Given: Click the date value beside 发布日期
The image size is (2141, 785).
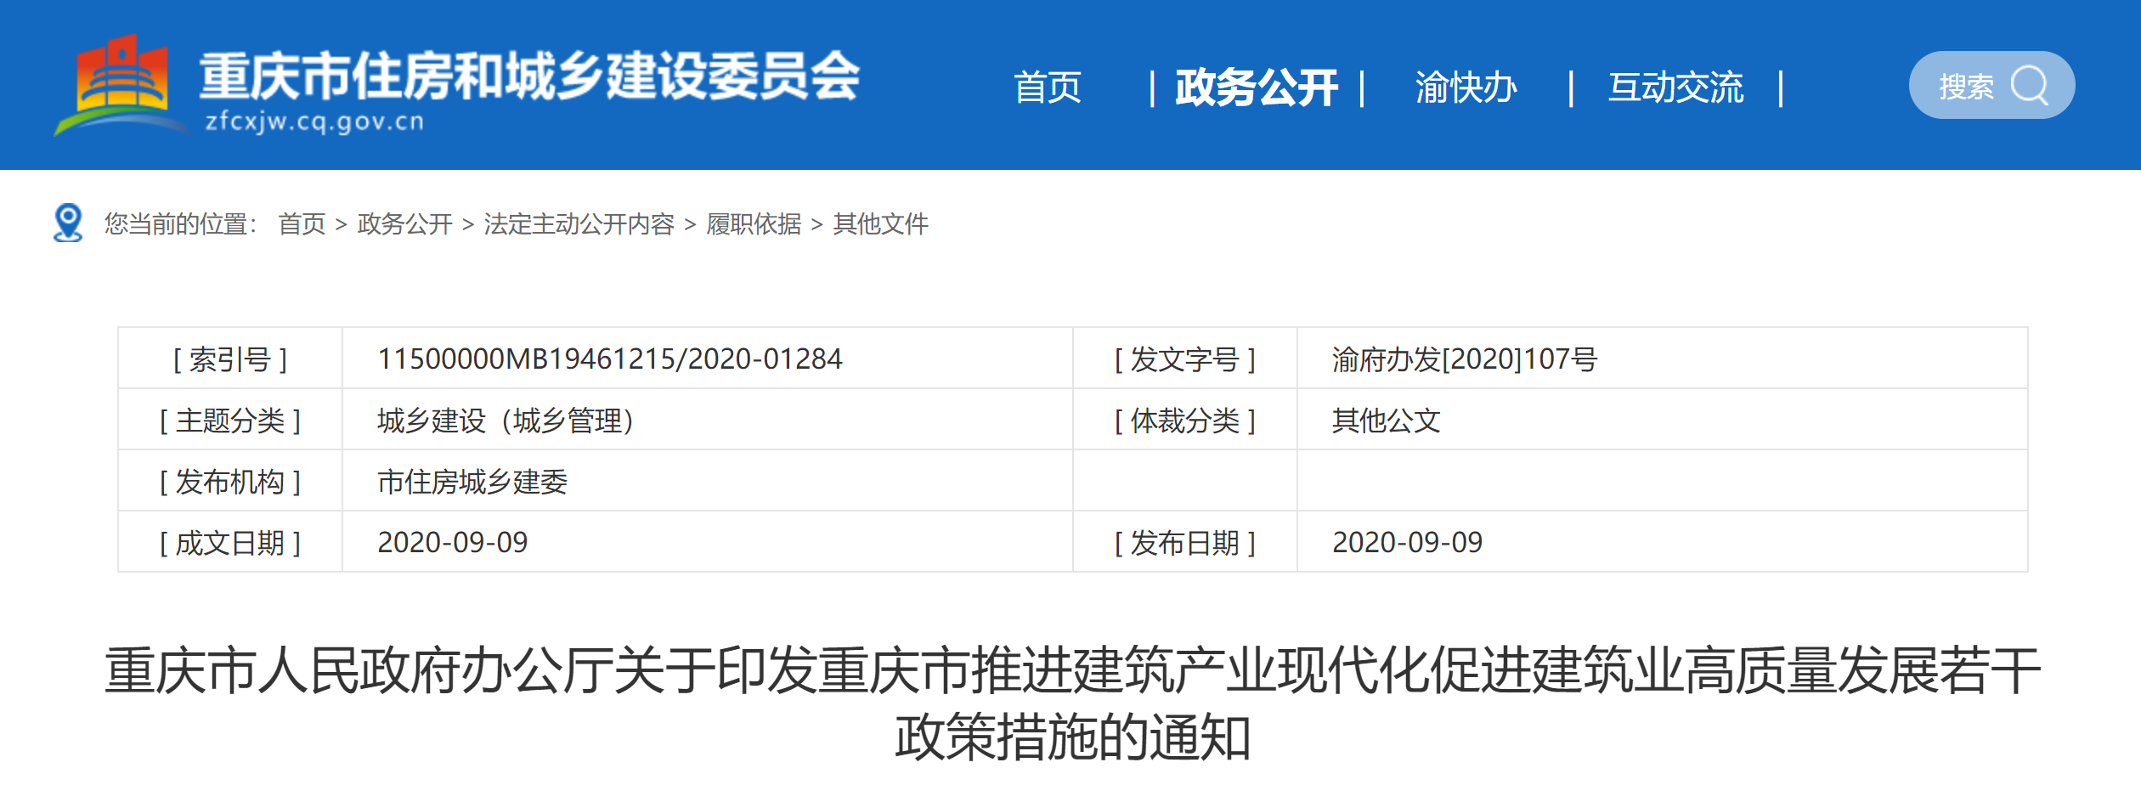Looking at the screenshot, I should tap(1407, 543).
